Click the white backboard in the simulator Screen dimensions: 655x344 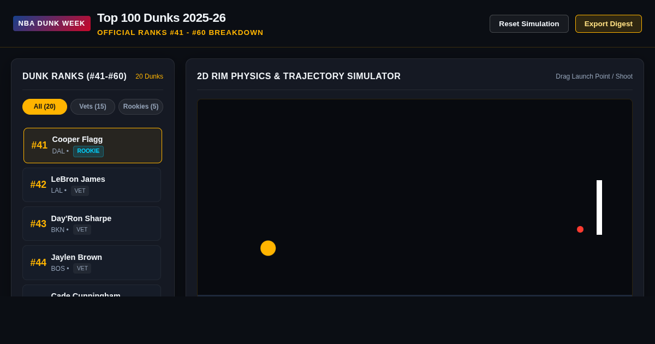[599, 207]
